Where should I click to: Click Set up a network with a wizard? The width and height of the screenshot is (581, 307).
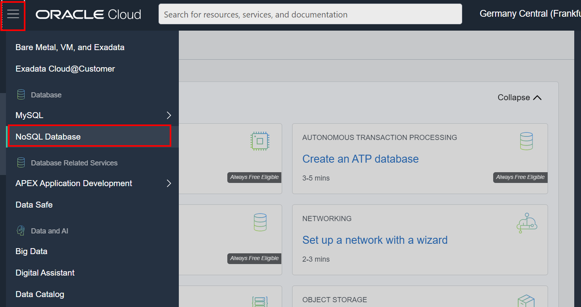(x=375, y=240)
